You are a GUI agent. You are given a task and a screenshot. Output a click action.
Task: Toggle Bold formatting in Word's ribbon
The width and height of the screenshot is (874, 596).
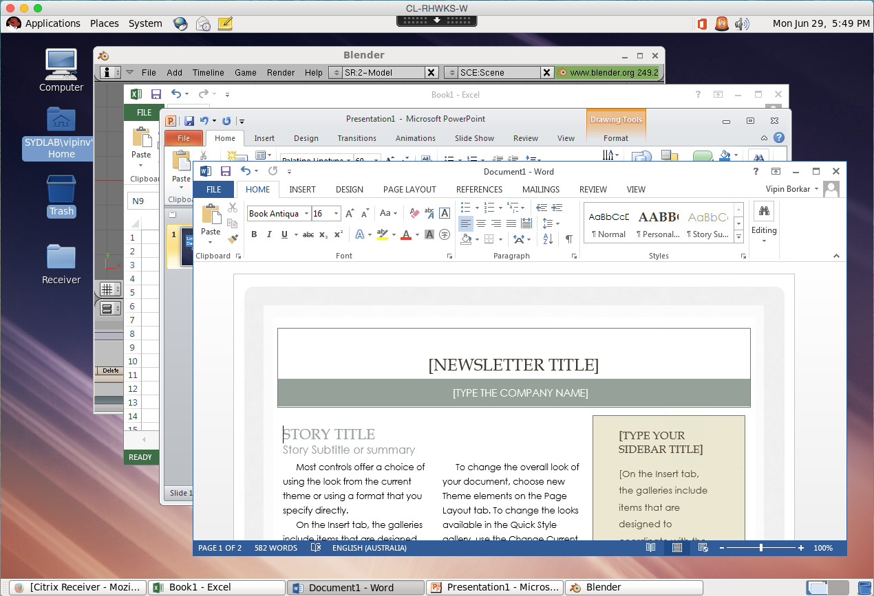(253, 234)
